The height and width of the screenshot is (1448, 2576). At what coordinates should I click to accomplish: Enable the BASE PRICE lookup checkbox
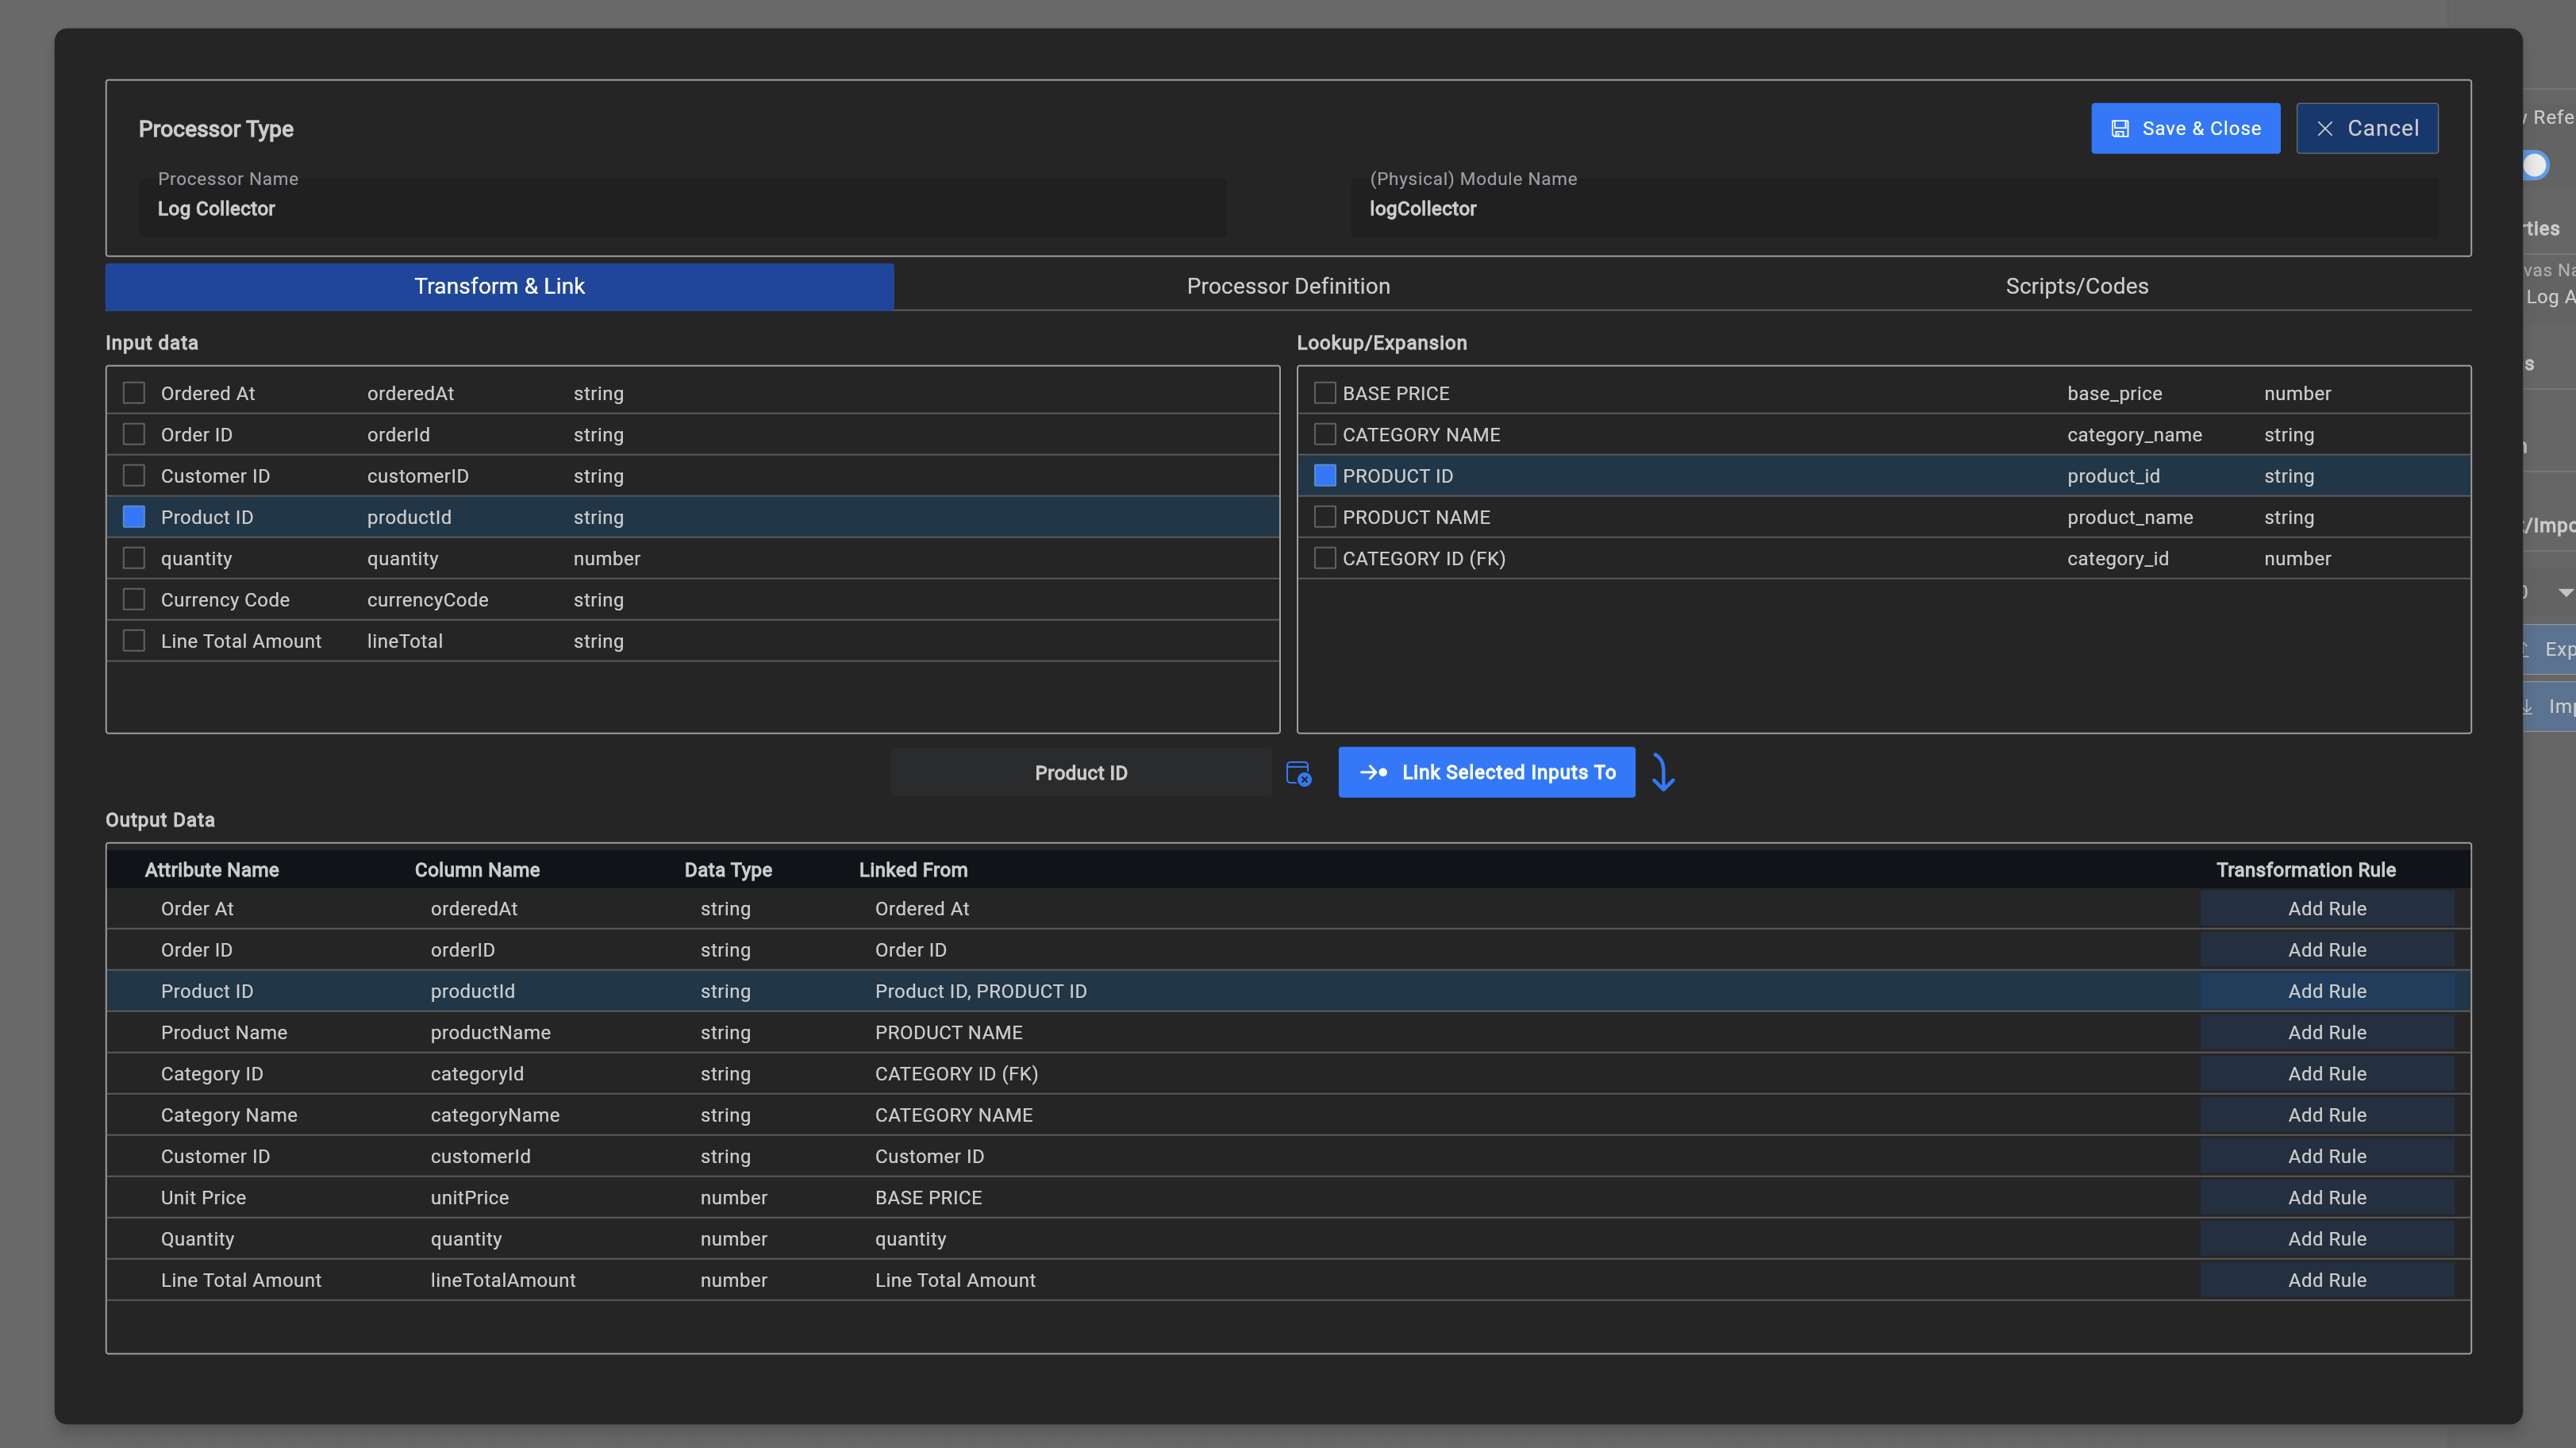pos(1324,393)
